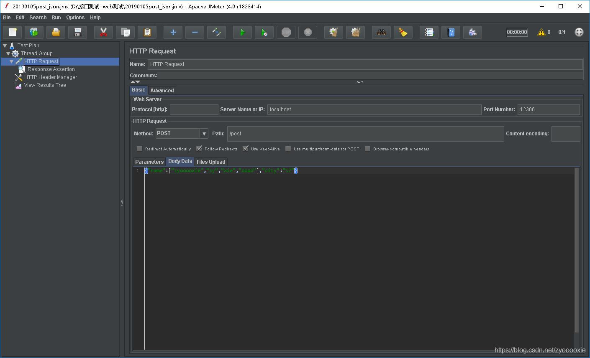Image resolution: width=590 pixels, height=358 pixels.
Task: Open the Help menu
Action: [95, 18]
